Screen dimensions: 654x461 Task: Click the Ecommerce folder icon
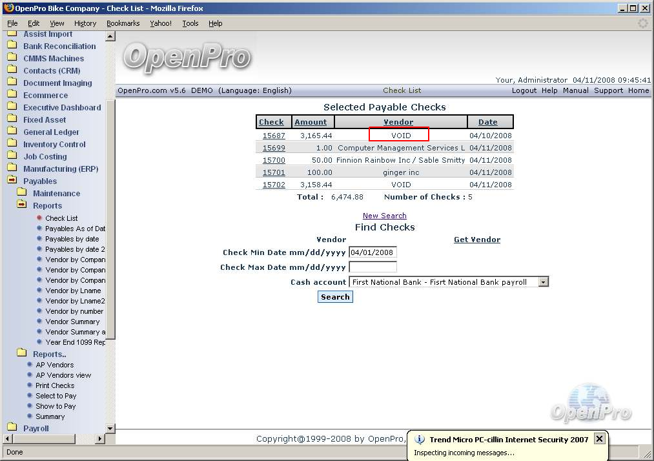pyautogui.click(x=12, y=96)
